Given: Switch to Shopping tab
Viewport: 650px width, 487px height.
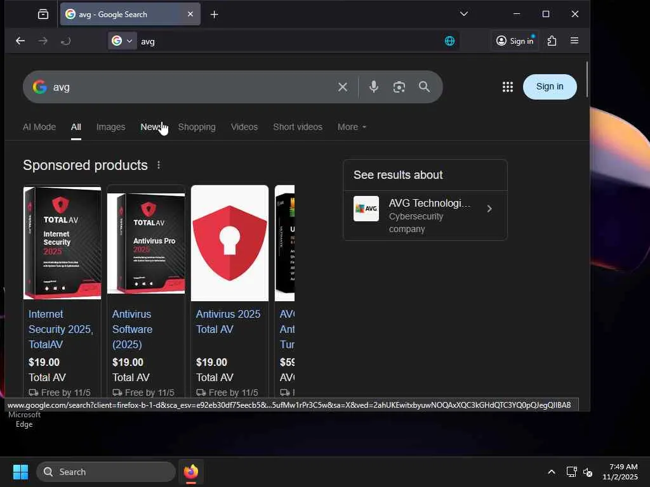Looking at the screenshot, I should coord(197,127).
